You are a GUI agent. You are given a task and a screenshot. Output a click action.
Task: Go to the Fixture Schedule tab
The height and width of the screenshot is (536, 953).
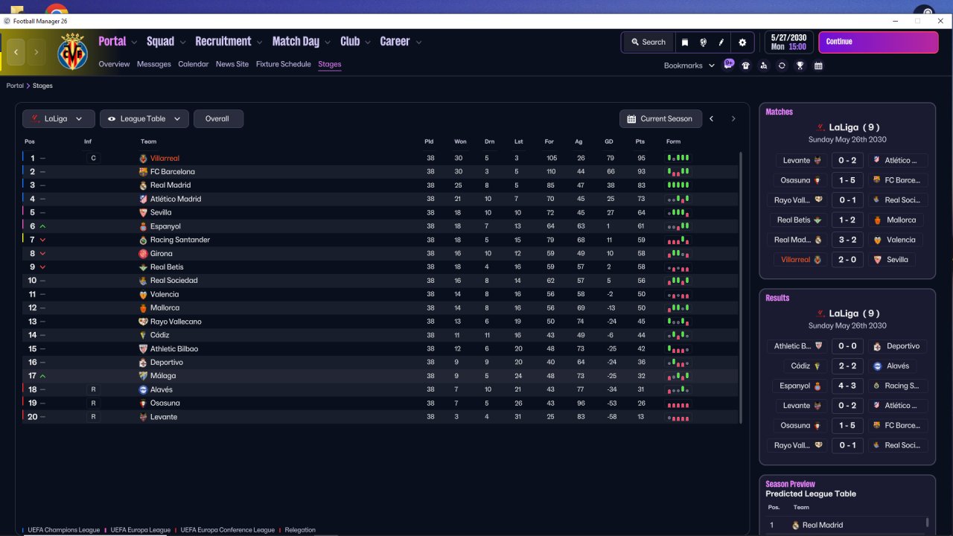(284, 64)
